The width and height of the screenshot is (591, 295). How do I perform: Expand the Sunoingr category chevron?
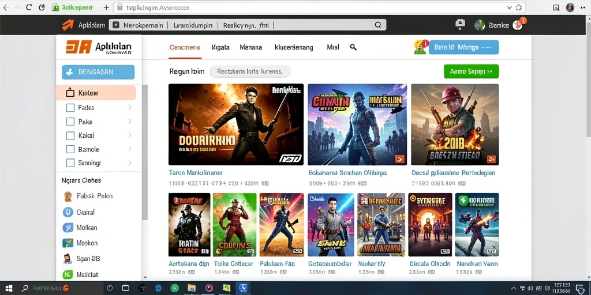130,163
